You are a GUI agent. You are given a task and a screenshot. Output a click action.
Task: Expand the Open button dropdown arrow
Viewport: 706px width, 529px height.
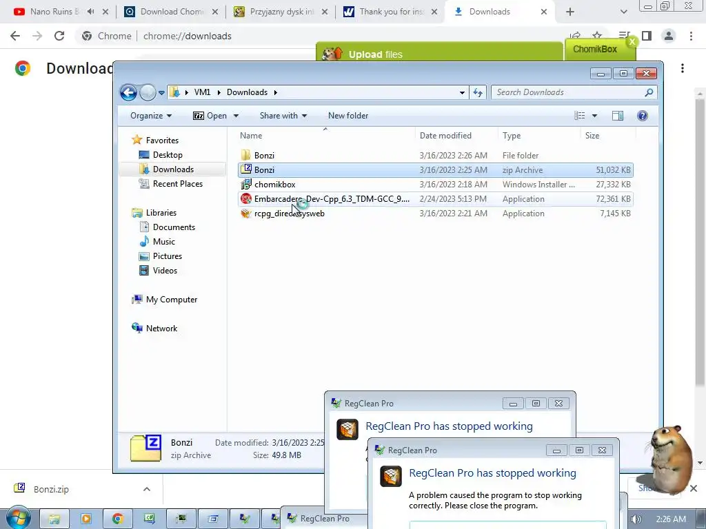pos(236,116)
